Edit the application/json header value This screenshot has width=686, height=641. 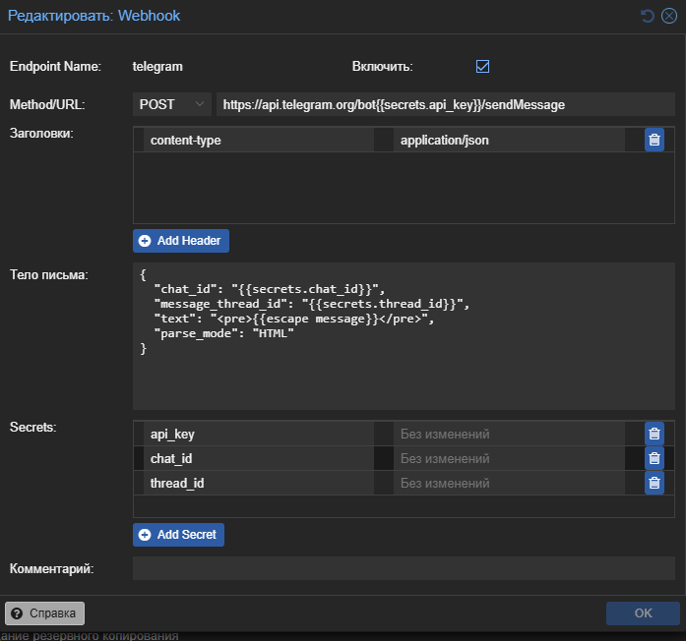click(x=509, y=141)
